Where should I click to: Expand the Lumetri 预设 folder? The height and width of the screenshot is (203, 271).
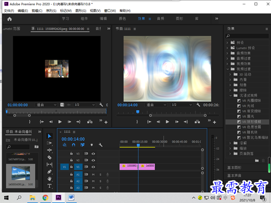coord(227,48)
